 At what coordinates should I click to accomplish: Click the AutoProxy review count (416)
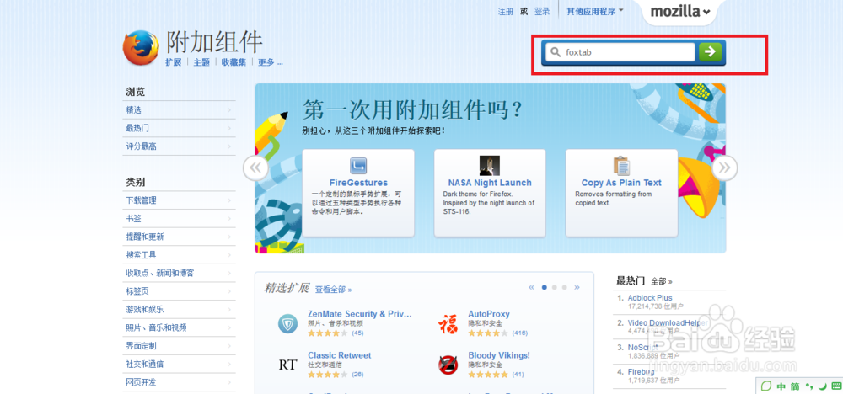point(520,333)
